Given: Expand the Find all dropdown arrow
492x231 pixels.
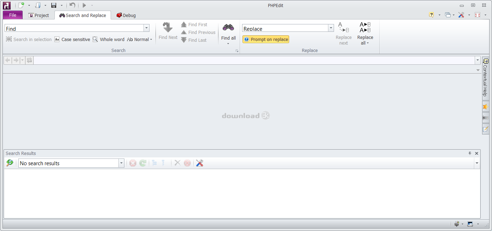Looking at the screenshot, I should tap(228, 44).
